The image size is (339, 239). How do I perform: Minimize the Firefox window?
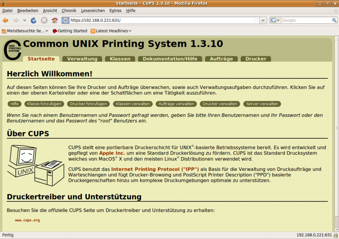(x=320, y=3)
